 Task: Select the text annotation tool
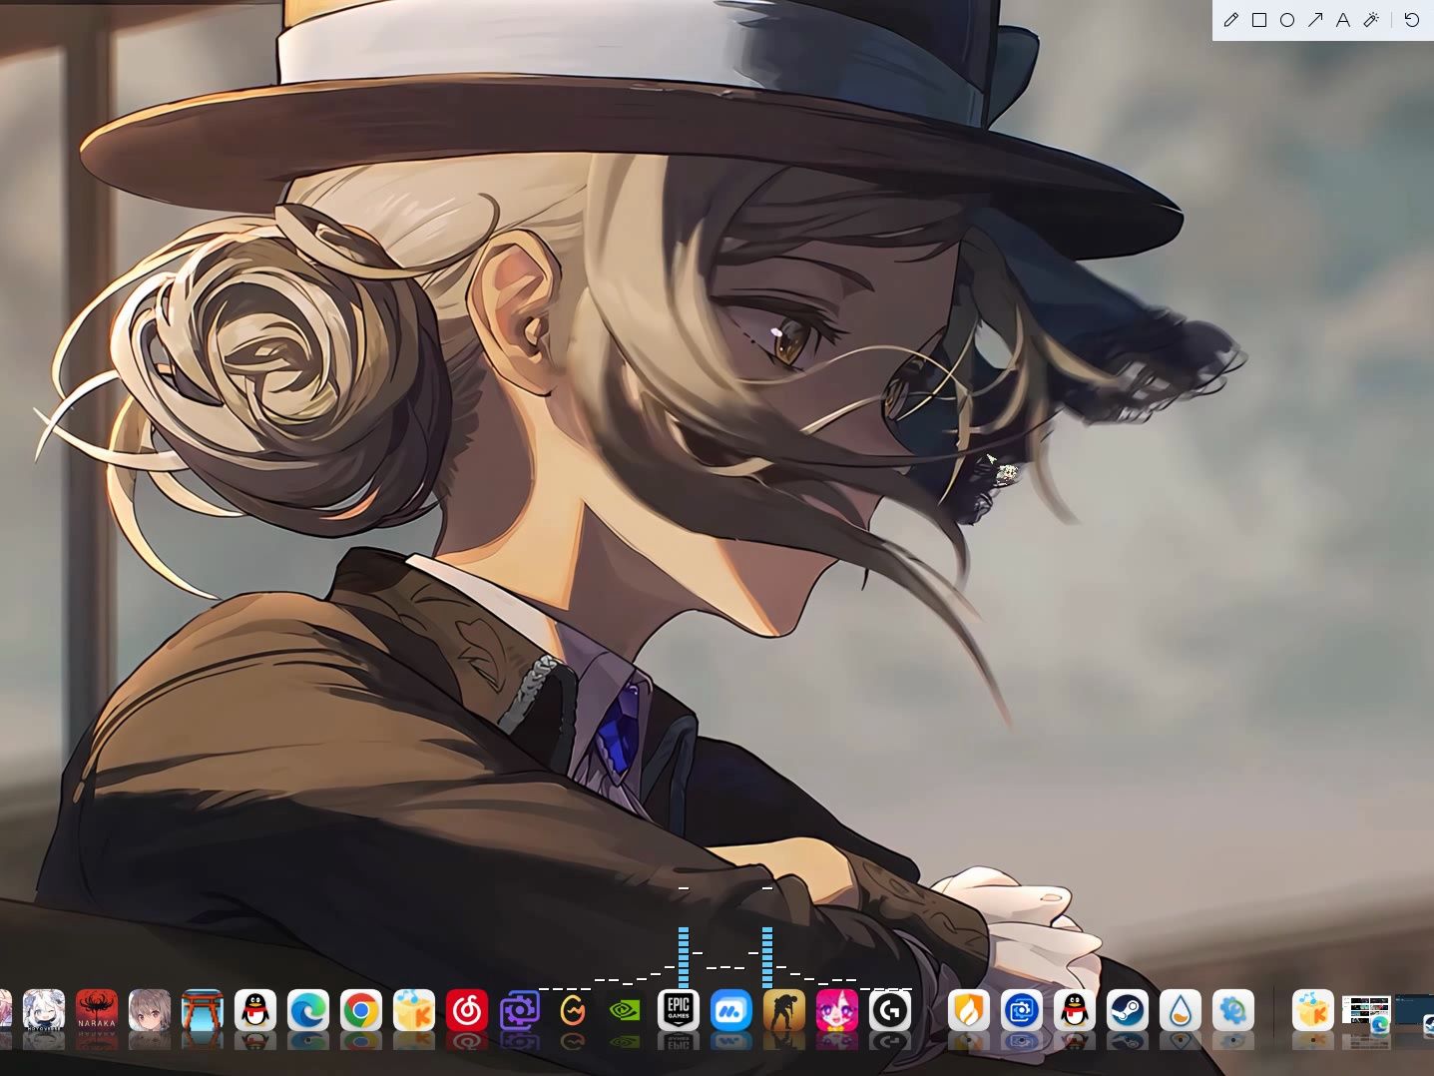[x=1343, y=20]
